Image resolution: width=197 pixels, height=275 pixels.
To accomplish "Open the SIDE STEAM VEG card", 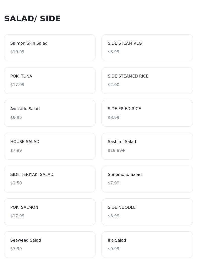I will click(x=147, y=48).
